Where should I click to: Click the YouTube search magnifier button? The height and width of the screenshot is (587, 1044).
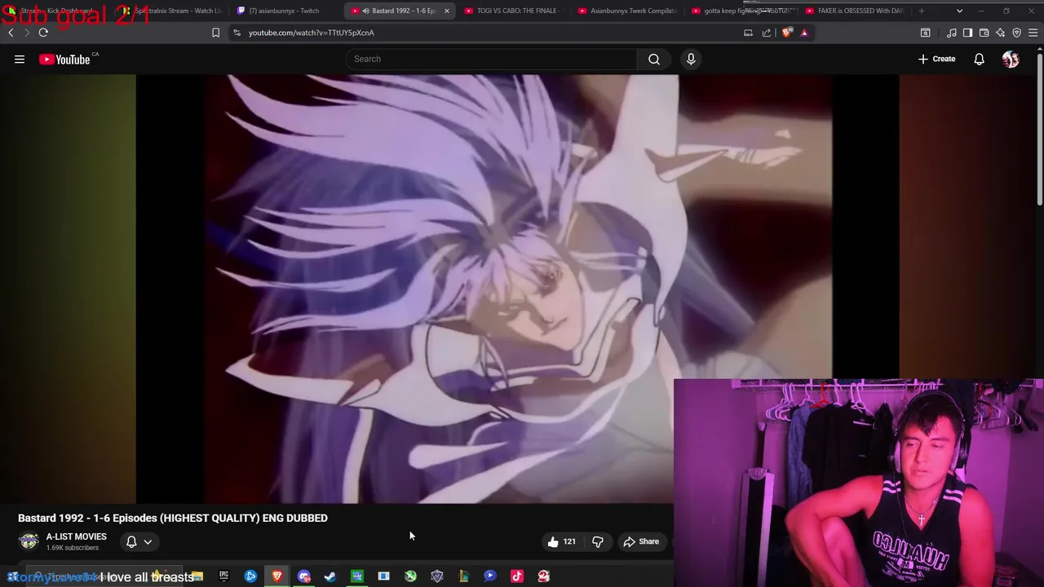click(x=654, y=59)
